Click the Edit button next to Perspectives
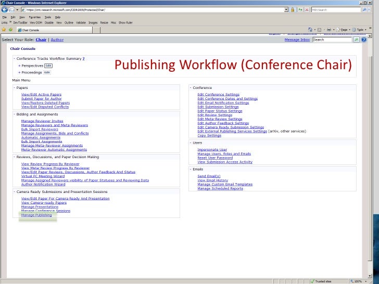Screen dimensions: 379x284 click(x=48, y=66)
